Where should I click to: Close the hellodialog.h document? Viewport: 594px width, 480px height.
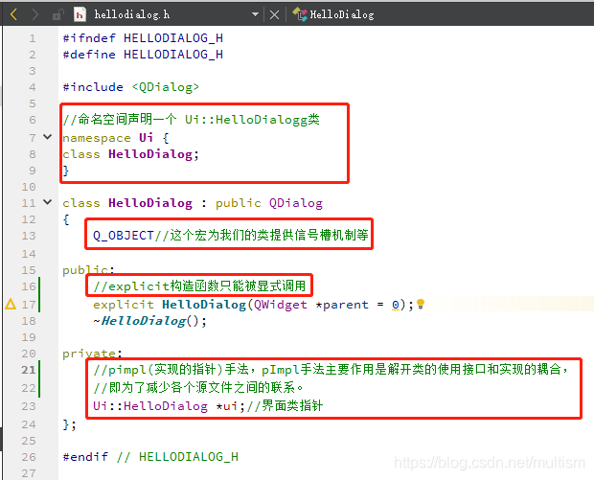tap(274, 14)
